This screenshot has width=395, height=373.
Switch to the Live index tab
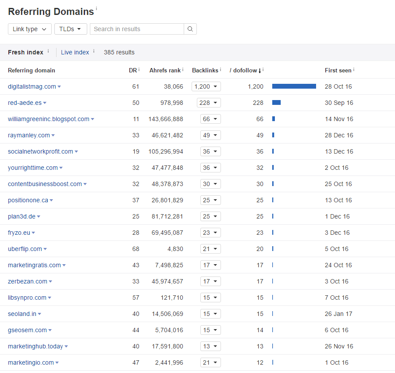pos(75,52)
